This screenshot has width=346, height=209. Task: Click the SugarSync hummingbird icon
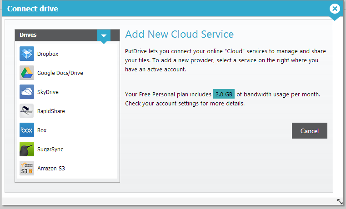(27, 149)
